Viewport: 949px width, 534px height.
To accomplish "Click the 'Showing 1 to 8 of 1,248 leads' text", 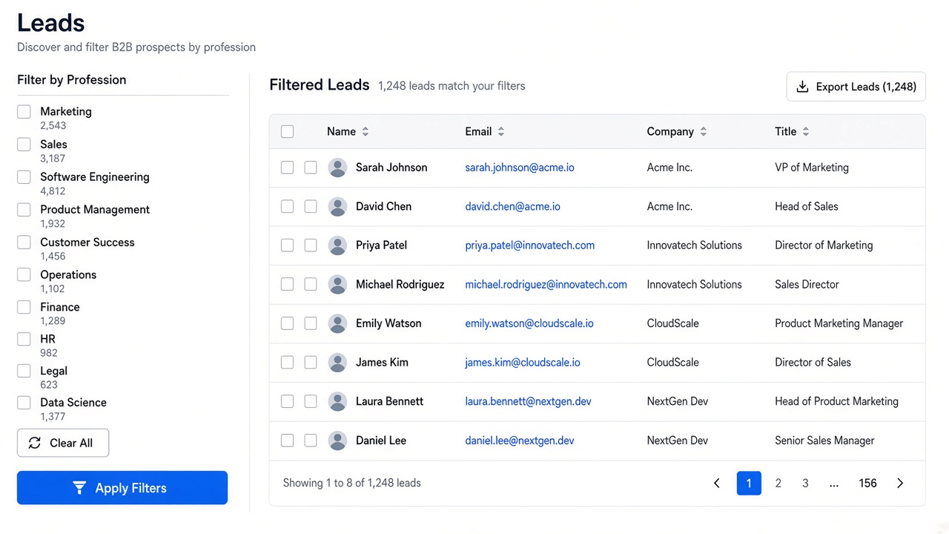I will click(351, 483).
